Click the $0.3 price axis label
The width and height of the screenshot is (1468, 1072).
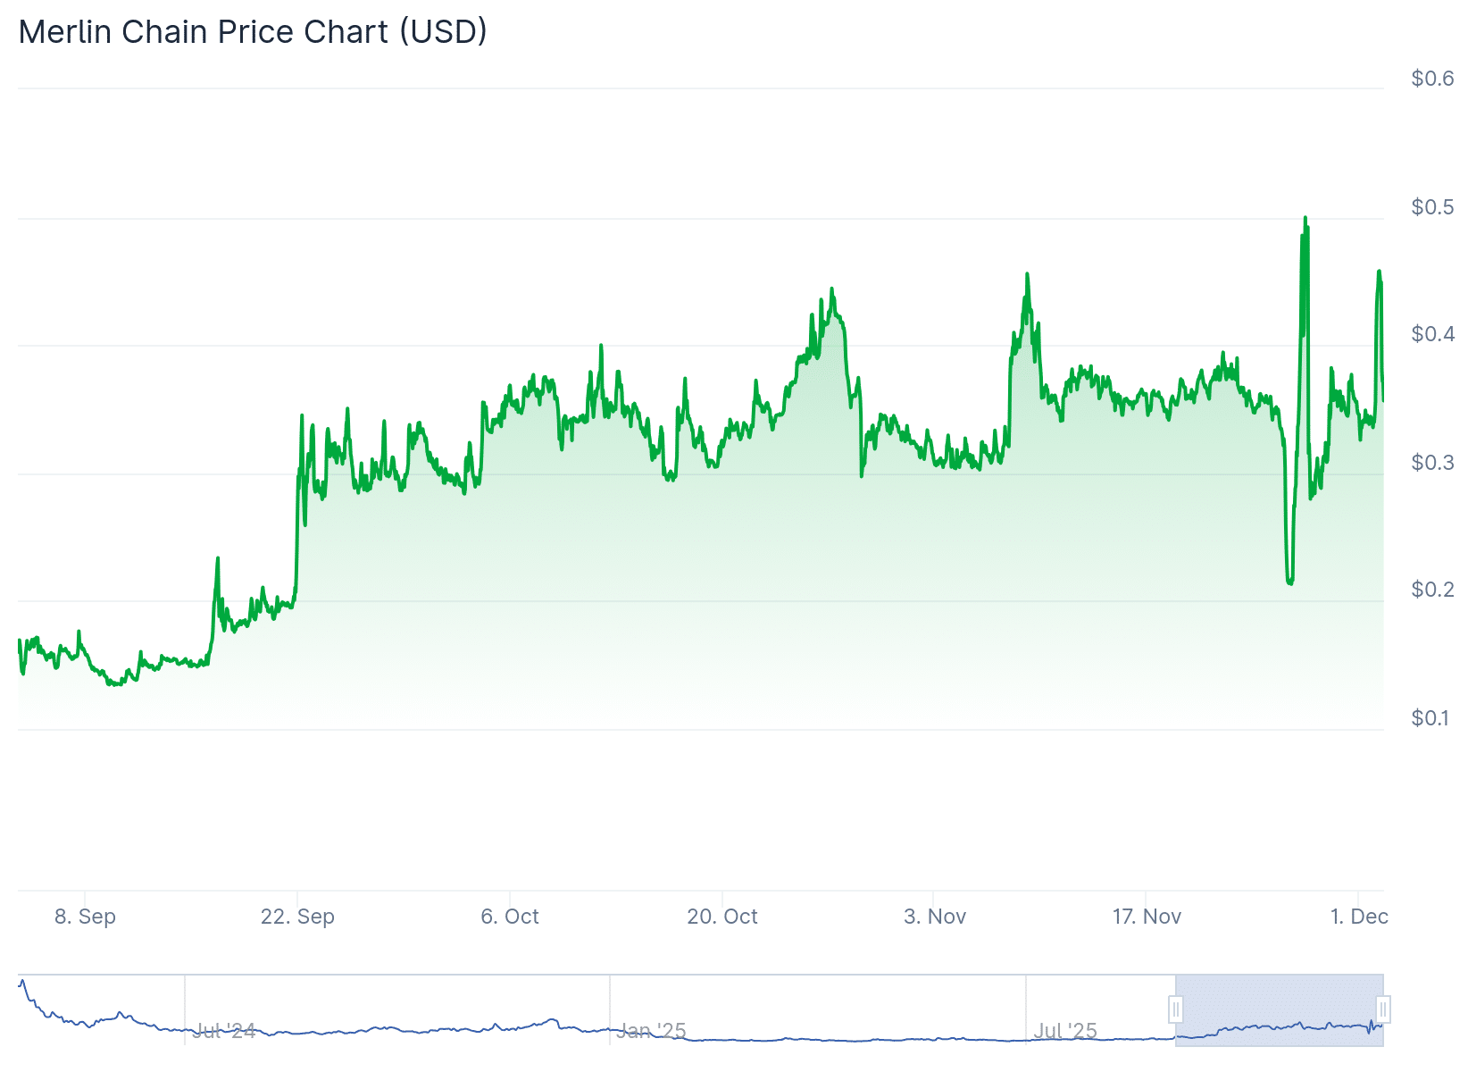1432,463
